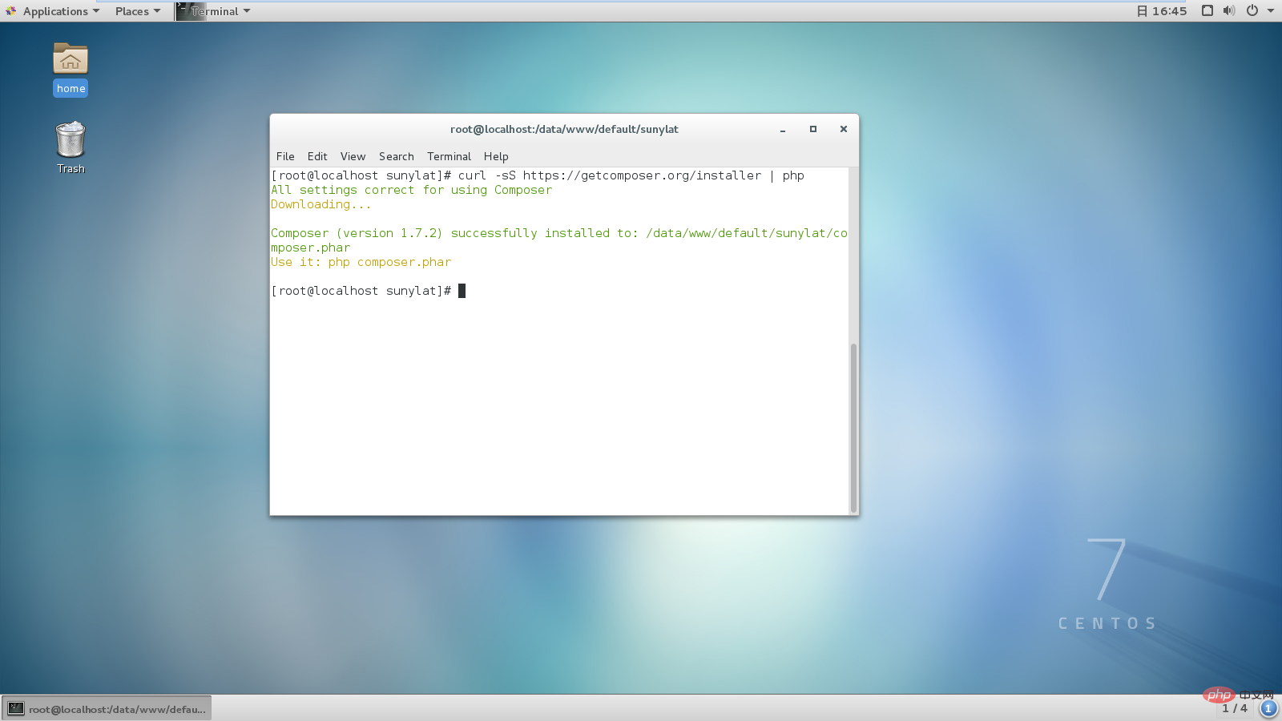Open the system menu dropdown arrow
This screenshot has width=1282, height=721.
pyautogui.click(x=1271, y=11)
